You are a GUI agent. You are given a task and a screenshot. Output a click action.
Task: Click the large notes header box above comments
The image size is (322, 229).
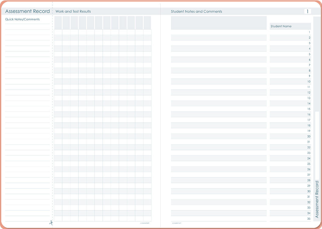pyautogui.click(x=219, y=23)
